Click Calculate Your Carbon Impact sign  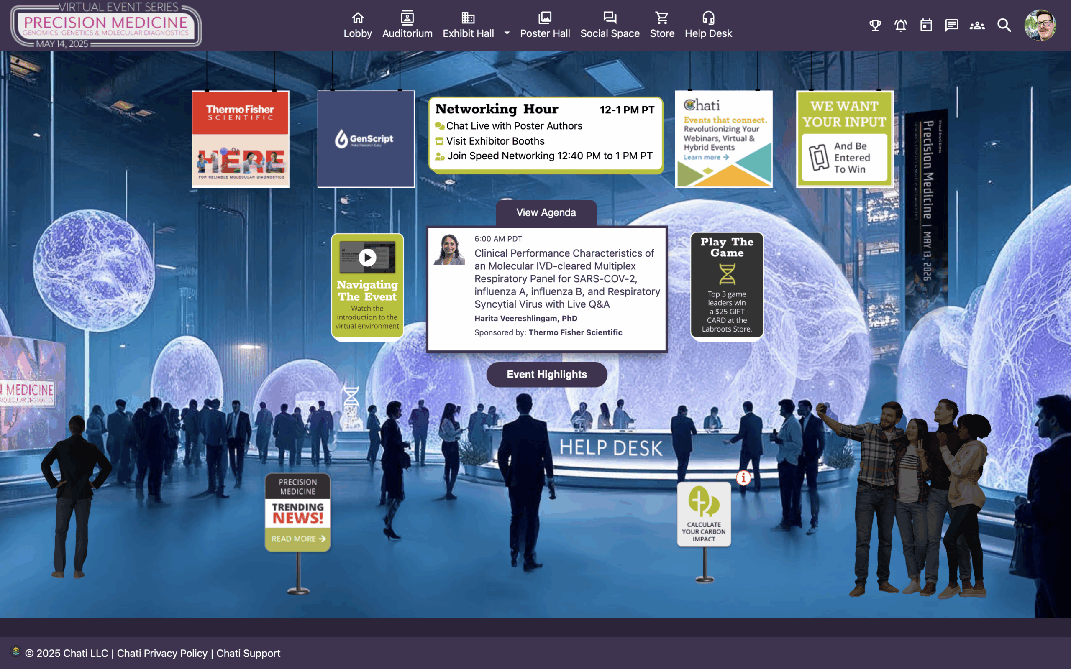click(x=704, y=514)
